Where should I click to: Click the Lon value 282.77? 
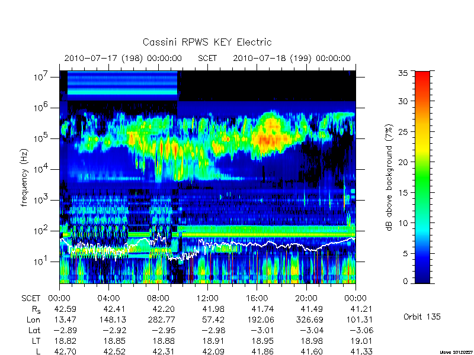[x=161, y=319]
